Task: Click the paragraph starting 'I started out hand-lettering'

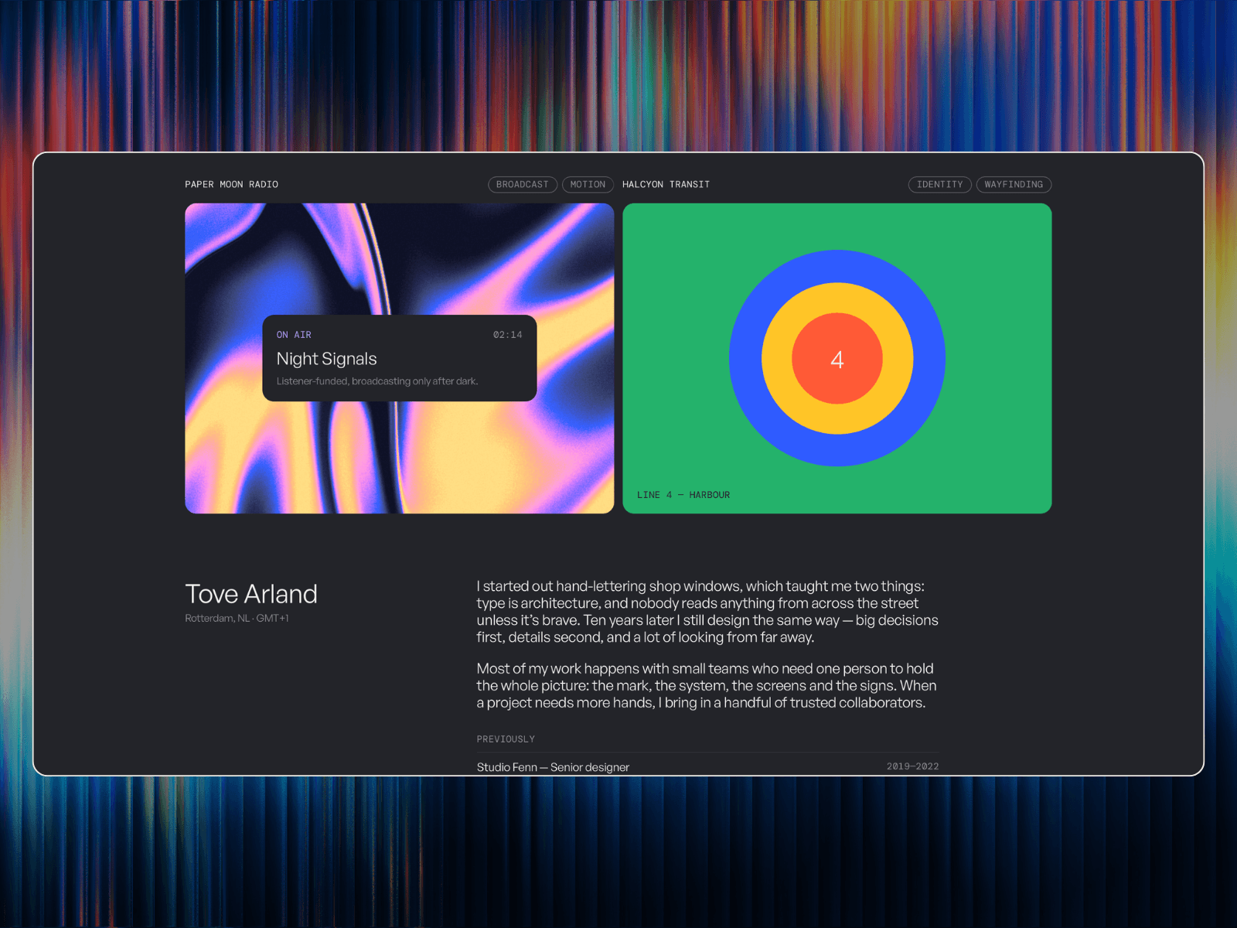Action: click(707, 612)
